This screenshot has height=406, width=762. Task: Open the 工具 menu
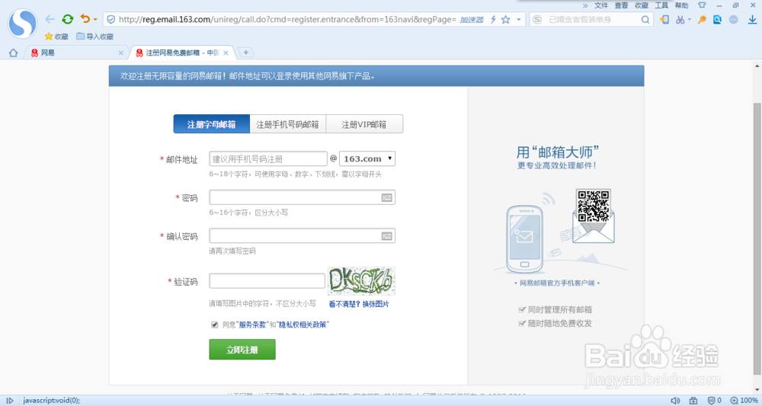click(x=661, y=5)
